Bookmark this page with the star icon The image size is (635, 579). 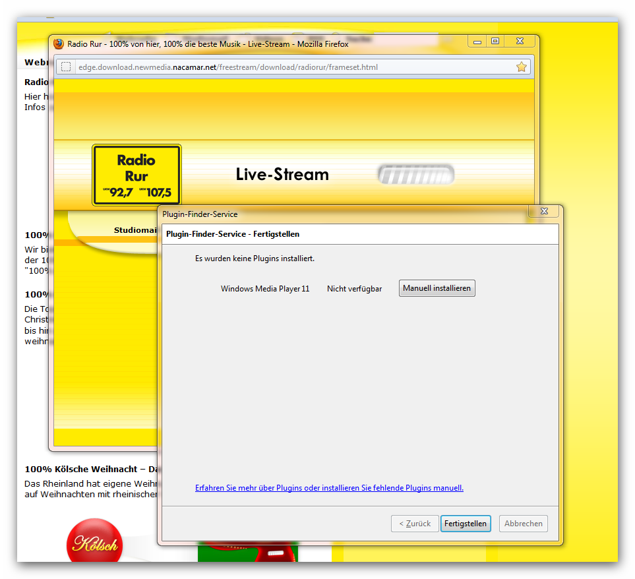(x=521, y=67)
